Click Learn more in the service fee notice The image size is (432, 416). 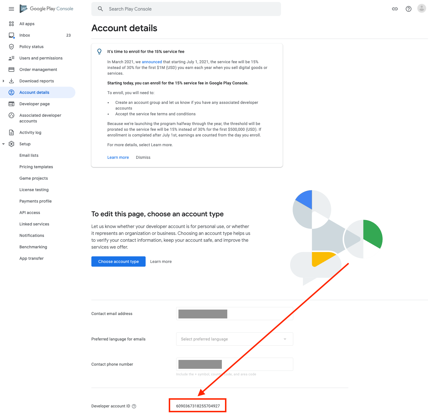118,157
